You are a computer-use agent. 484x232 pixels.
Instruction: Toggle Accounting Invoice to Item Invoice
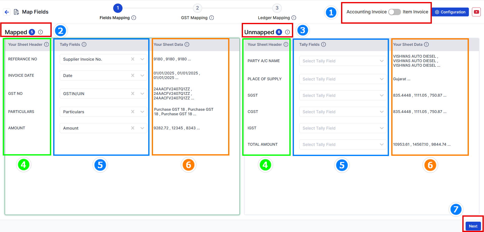point(395,12)
